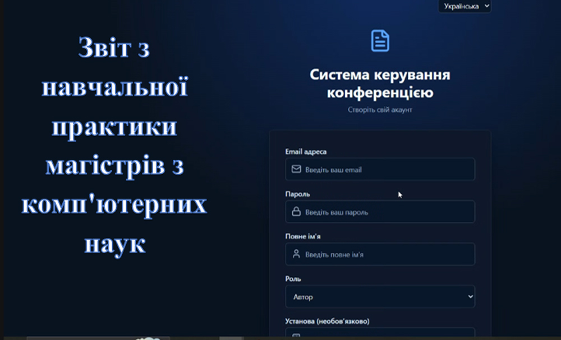This screenshot has width=561, height=340.
Task: Click the lock icon in password field
Action: [296, 211]
